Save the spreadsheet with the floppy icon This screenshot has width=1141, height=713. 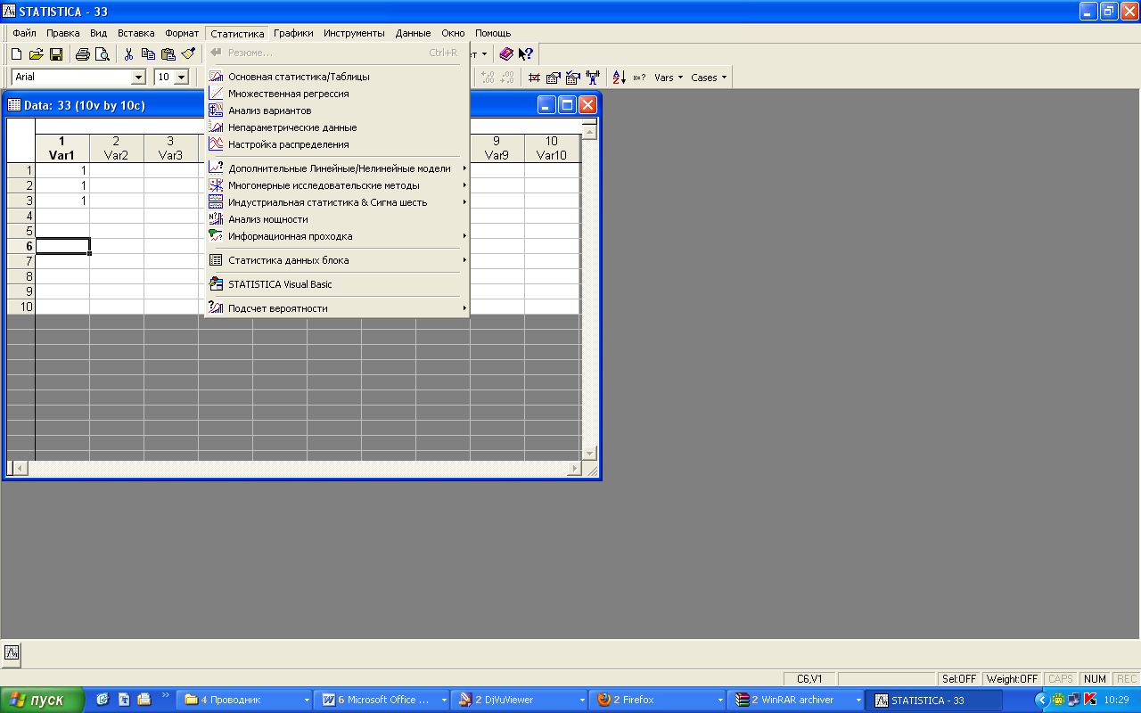point(56,54)
